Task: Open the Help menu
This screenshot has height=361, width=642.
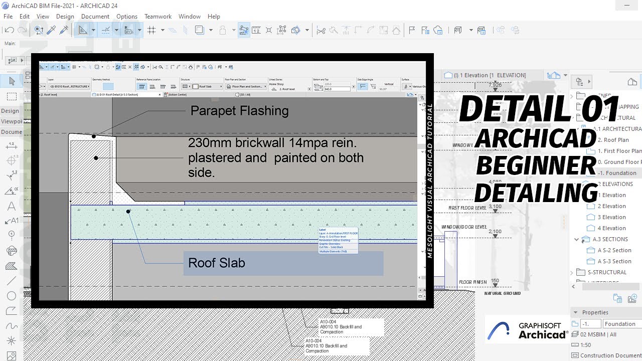Action: click(214, 17)
